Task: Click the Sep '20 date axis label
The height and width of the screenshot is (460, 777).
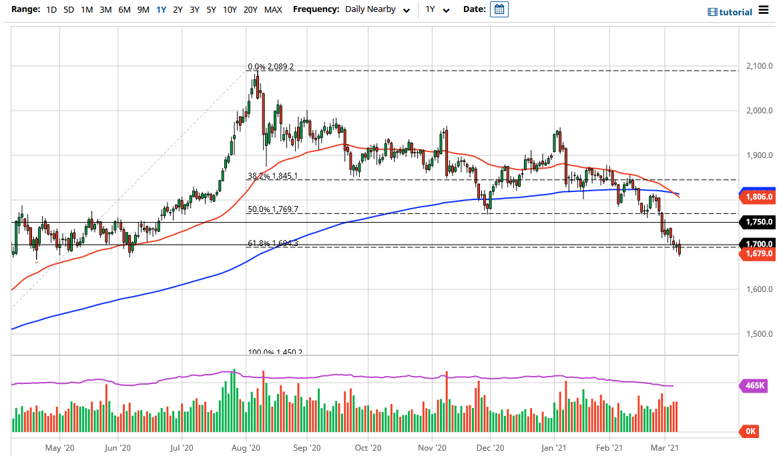Action: point(307,447)
